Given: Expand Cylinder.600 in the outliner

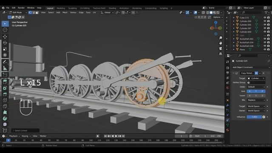Looking at the screenshot, I should click(x=234, y=32).
